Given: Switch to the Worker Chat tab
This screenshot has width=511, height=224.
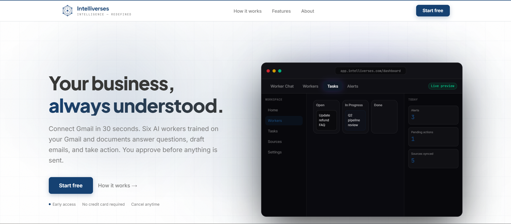Looking at the screenshot, I should point(282,86).
